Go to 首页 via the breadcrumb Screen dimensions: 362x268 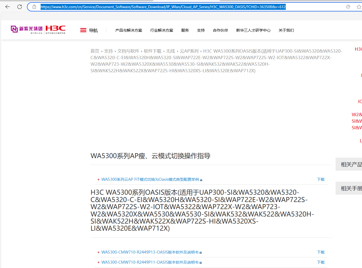pyautogui.click(x=95, y=51)
